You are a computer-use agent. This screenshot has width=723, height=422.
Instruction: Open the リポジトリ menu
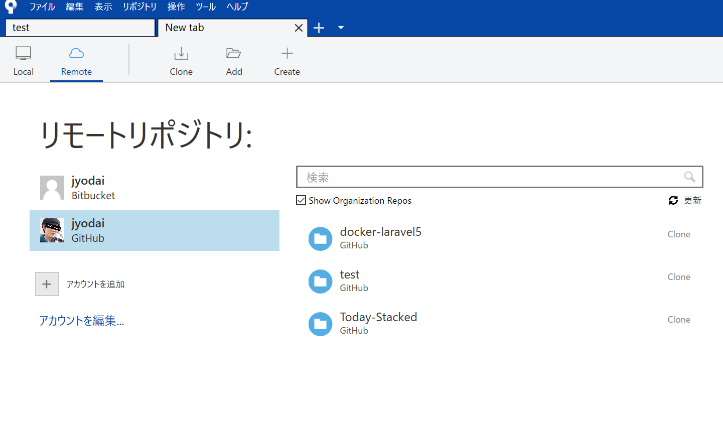tap(139, 7)
